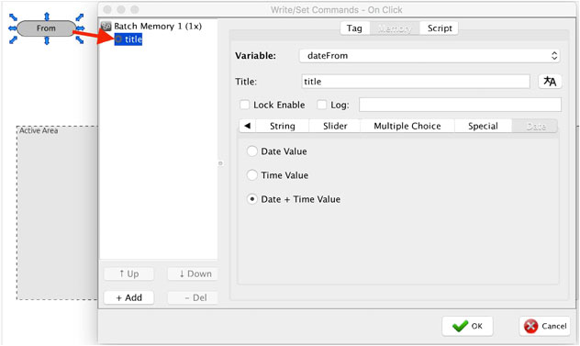Choose the Time Value radio option
The height and width of the screenshot is (346, 580).
pos(251,175)
